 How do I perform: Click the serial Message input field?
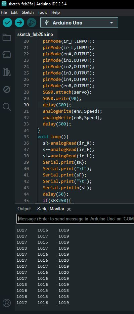[75, 219]
